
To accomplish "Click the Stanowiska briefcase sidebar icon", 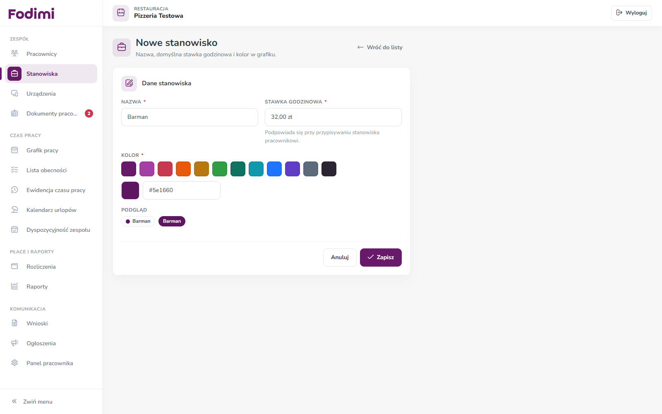I will tap(14, 74).
